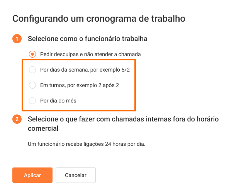Click the 'Selecione como o funcionário trabalha' heading
The image size is (241, 193).
[x=87, y=39]
